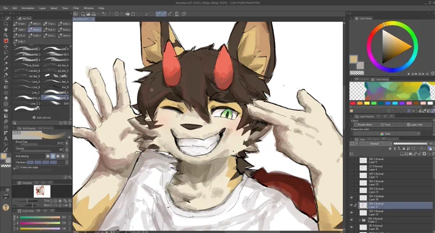Screen dimensions: 435x233
Task: Select the Zoom magnifier tool
Action: [x=6, y=24]
